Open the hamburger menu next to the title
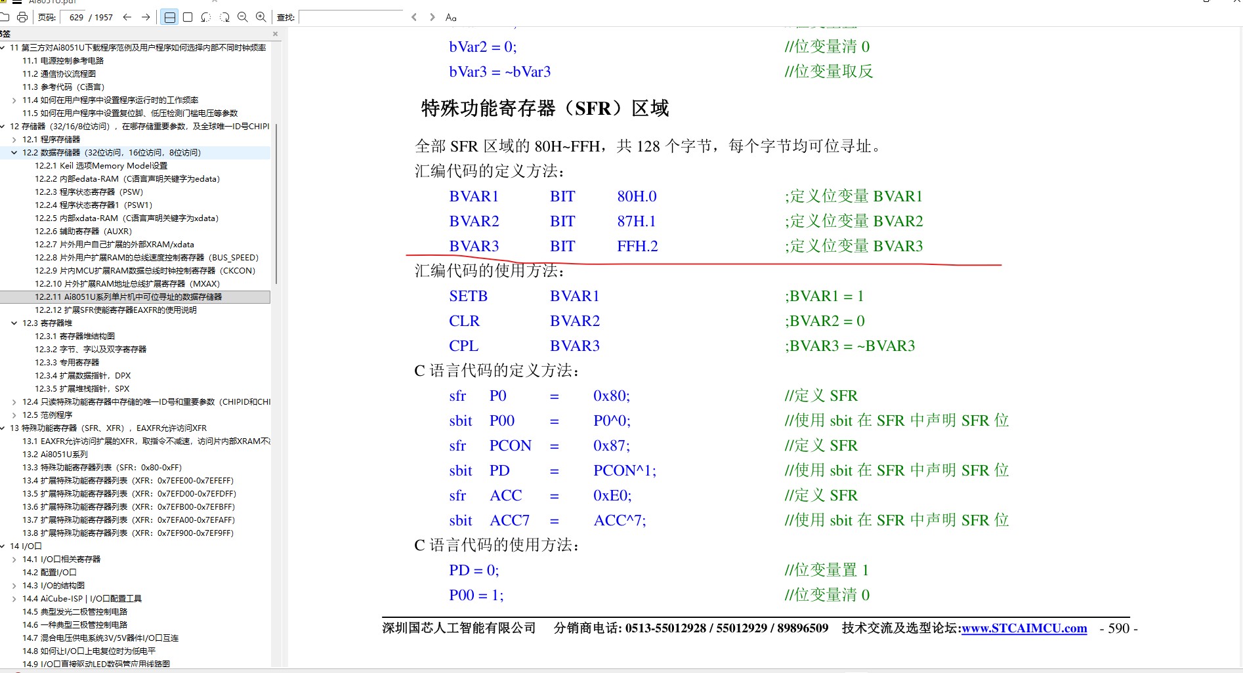This screenshot has width=1243, height=673. click(x=17, y=2)
